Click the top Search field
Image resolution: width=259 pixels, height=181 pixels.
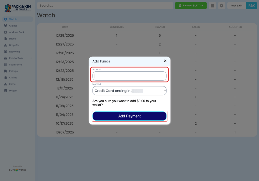coord(105,6)
